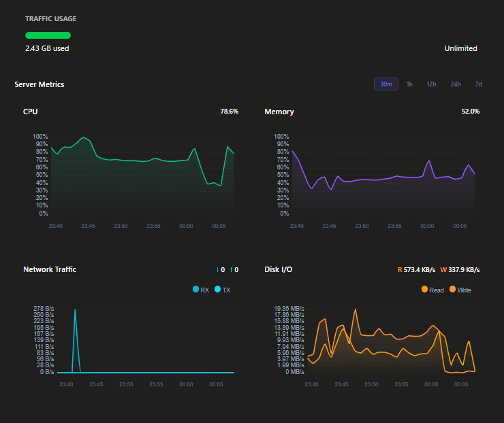Image resolution: width=504 pixels, height=423 pixels.
Task: Choose the 7d time range
Action: pos(478,84)
